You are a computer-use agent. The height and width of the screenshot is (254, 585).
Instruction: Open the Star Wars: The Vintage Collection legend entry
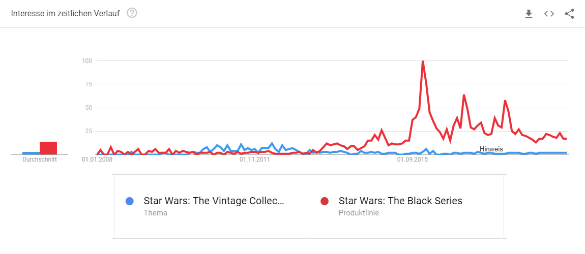(214, 201)
